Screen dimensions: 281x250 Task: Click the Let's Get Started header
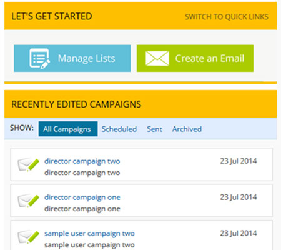pyautogui.click(x=52, y=16)
